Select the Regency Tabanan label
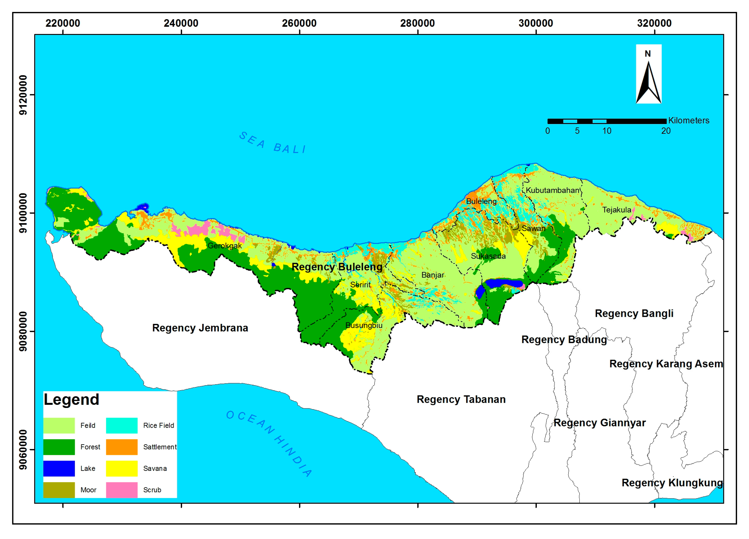The height and width of the screenshot is (539, 749). click(x=461, y=399)
